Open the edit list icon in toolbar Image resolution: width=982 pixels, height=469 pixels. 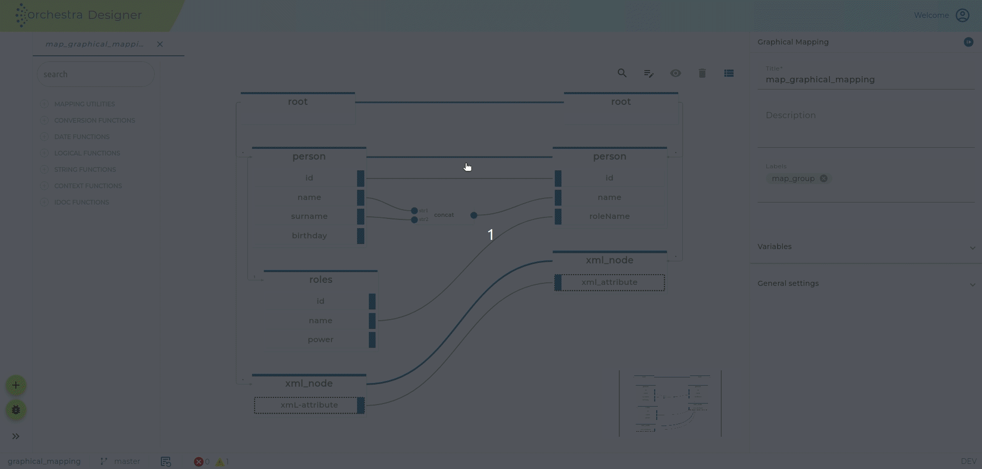(649, 73)
